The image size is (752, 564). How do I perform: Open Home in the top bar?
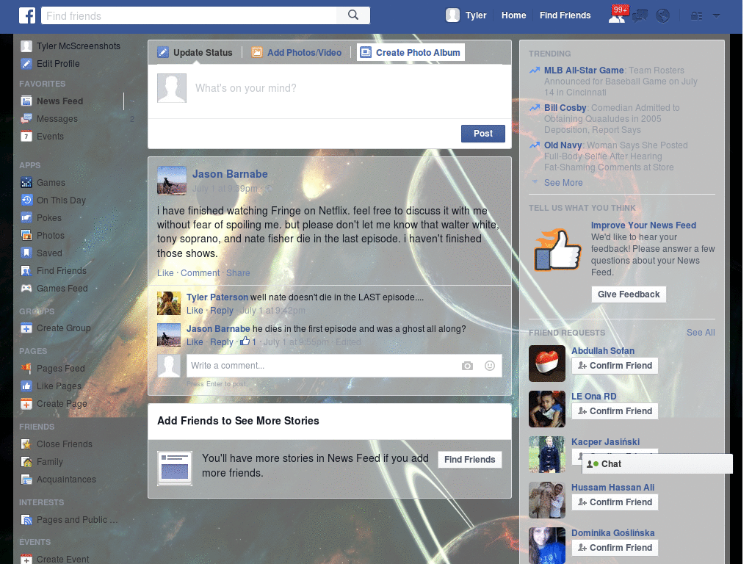pyautogui.click(x=513, y=15)
